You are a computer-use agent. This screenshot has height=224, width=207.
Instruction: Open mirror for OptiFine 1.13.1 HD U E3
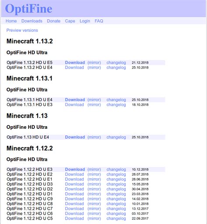pos(94,105)
